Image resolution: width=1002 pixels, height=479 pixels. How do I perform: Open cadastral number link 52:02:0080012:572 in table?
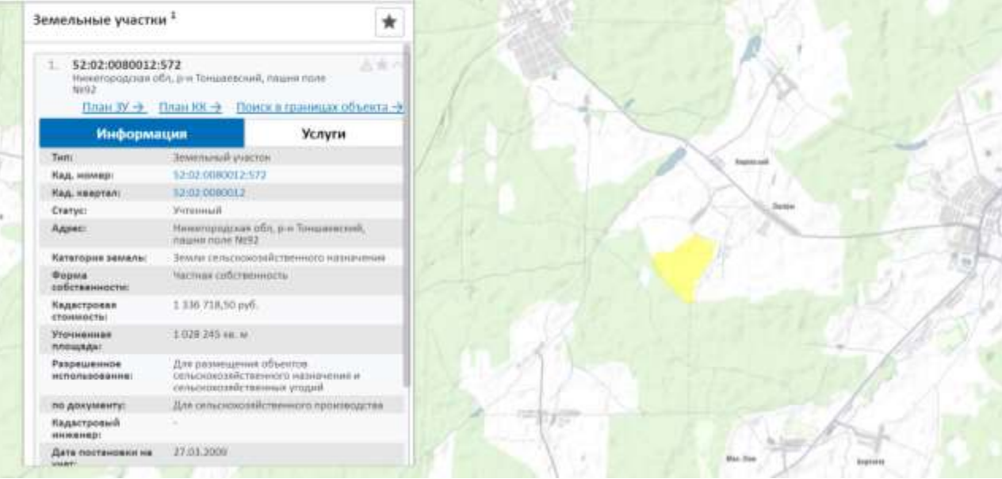tap(220, 174)
